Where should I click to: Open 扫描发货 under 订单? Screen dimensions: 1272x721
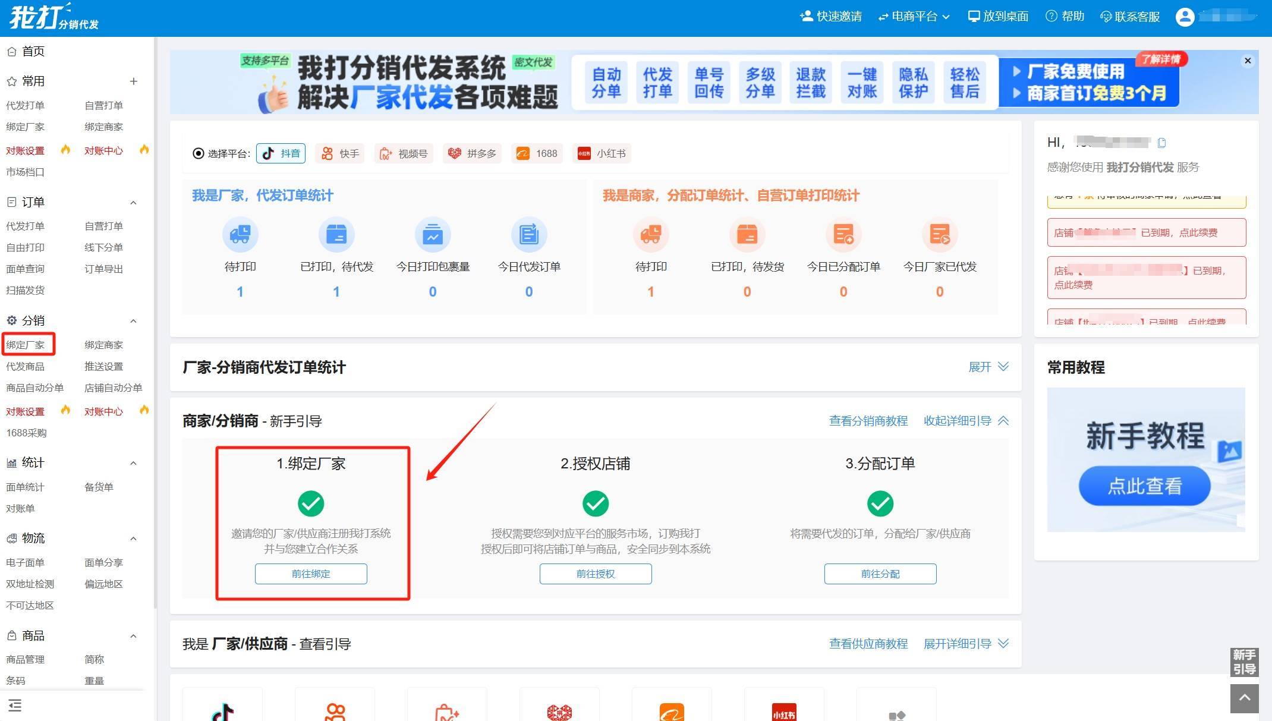coord(26,291)
